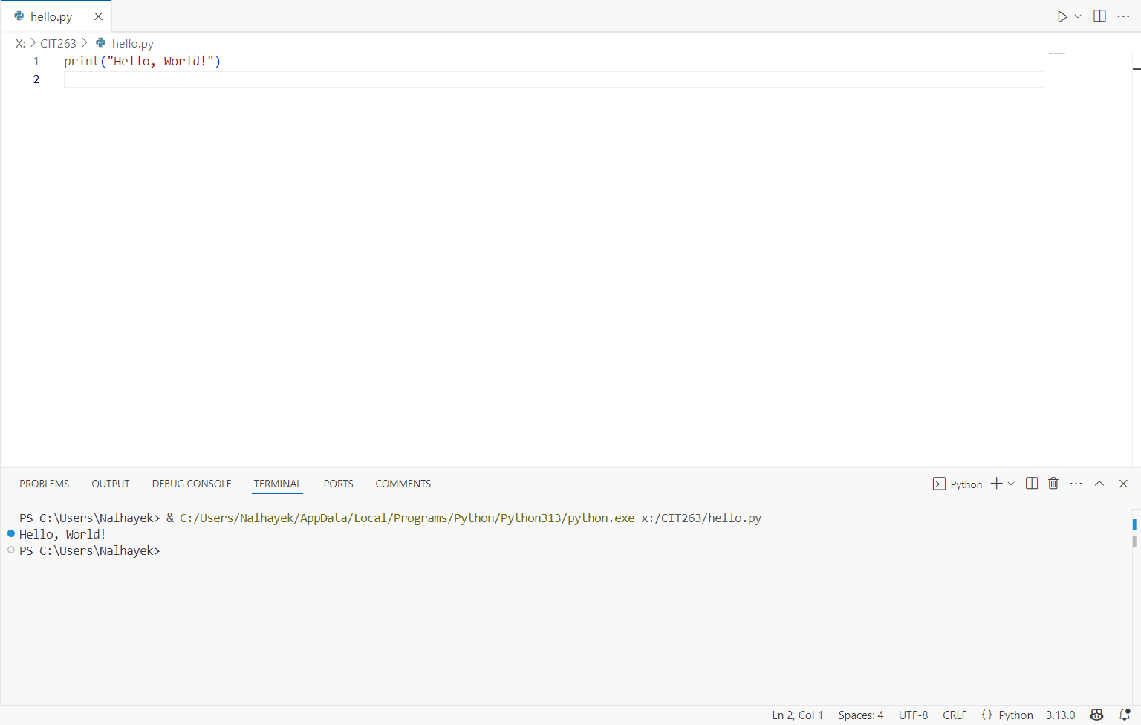The height and width of the screenshot is (725, 1141).
Task: Open the COMMENTS panel tab
Action: [403, 484]
